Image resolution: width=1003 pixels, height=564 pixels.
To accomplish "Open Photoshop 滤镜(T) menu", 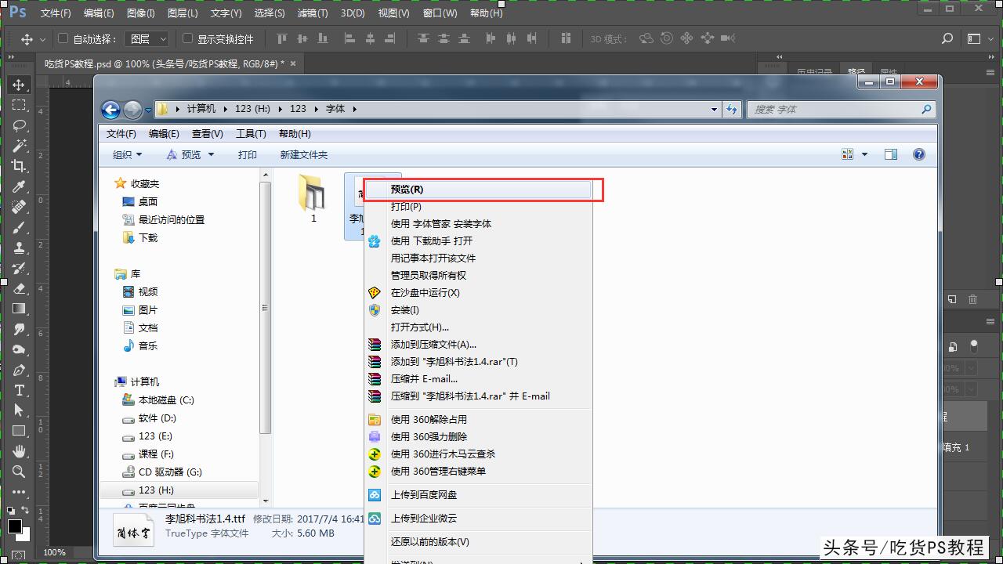I will pos(313,13).
